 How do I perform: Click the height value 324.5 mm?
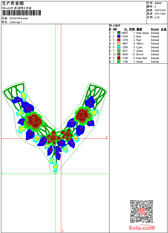[160, 10]
